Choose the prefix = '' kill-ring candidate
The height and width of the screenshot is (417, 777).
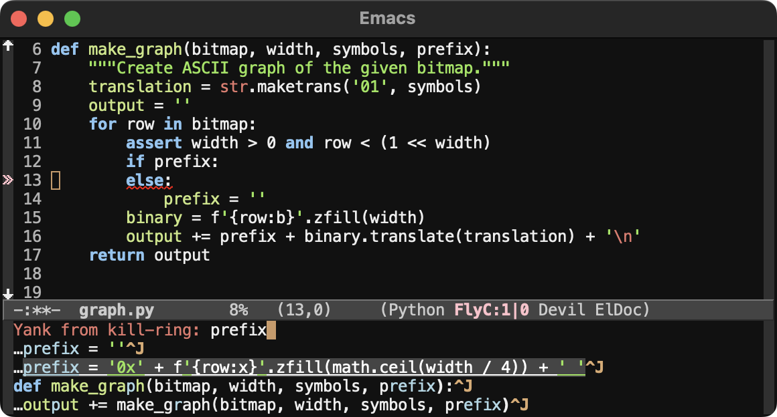79,349
